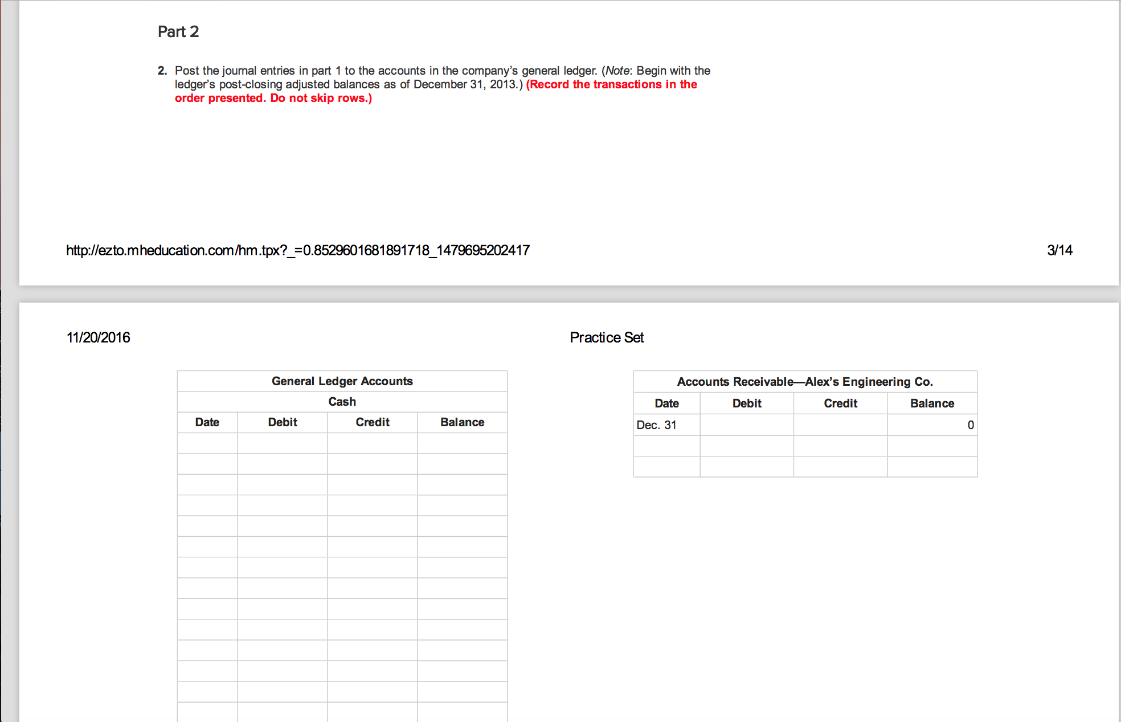Click the Credit column header in Cash table
Viewport: 1121px width, 722px height.
(x=372, y=422)
